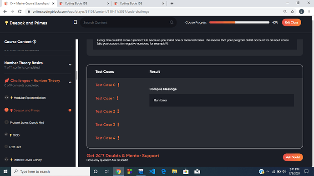The image size is (314, 176).
Task: Click the orange icon left of Deepak and Primes item
Action: pos(6,110)
